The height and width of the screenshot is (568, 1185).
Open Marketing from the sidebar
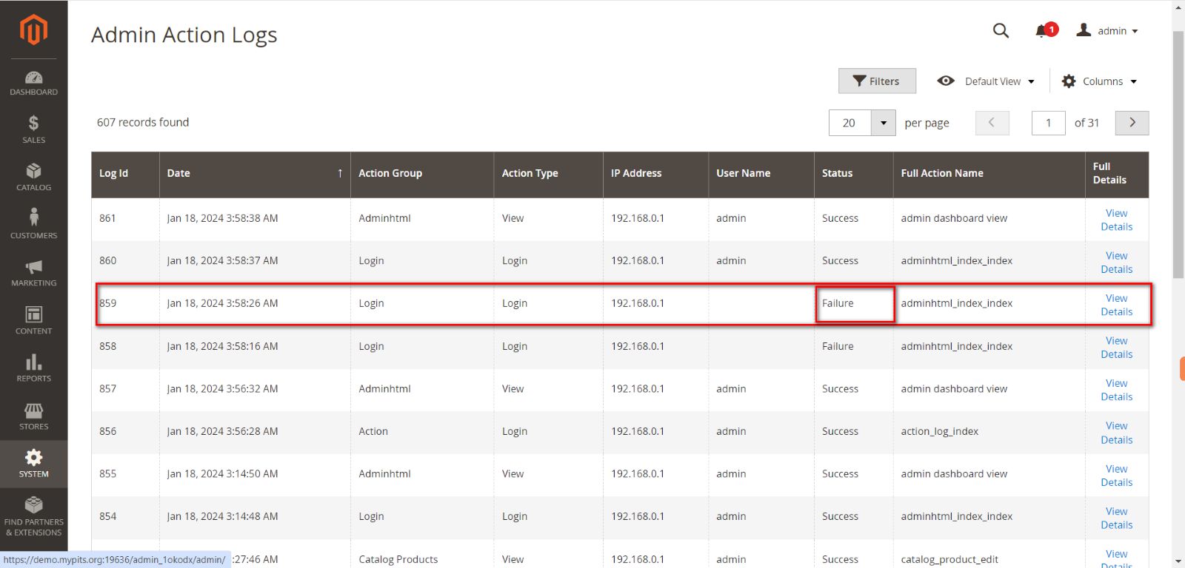coord(33,273)
